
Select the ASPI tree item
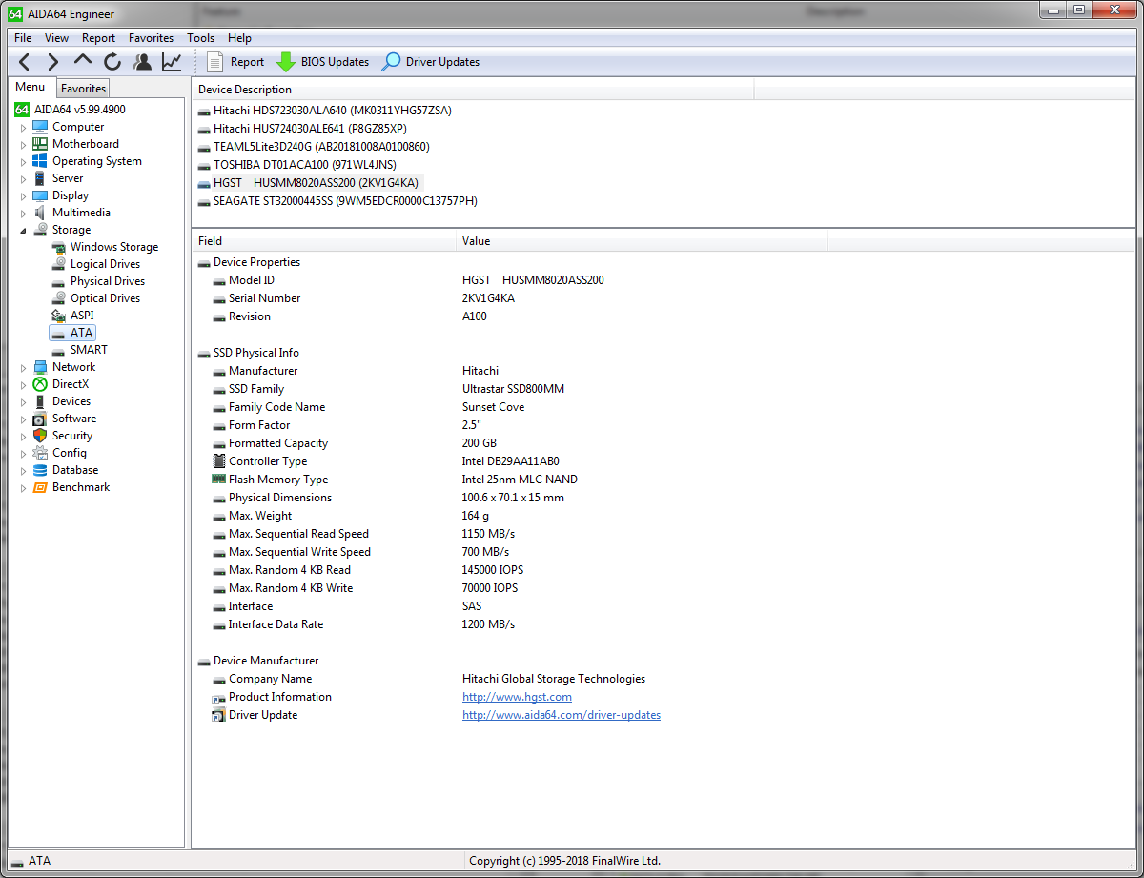click(x=82, y=316)
